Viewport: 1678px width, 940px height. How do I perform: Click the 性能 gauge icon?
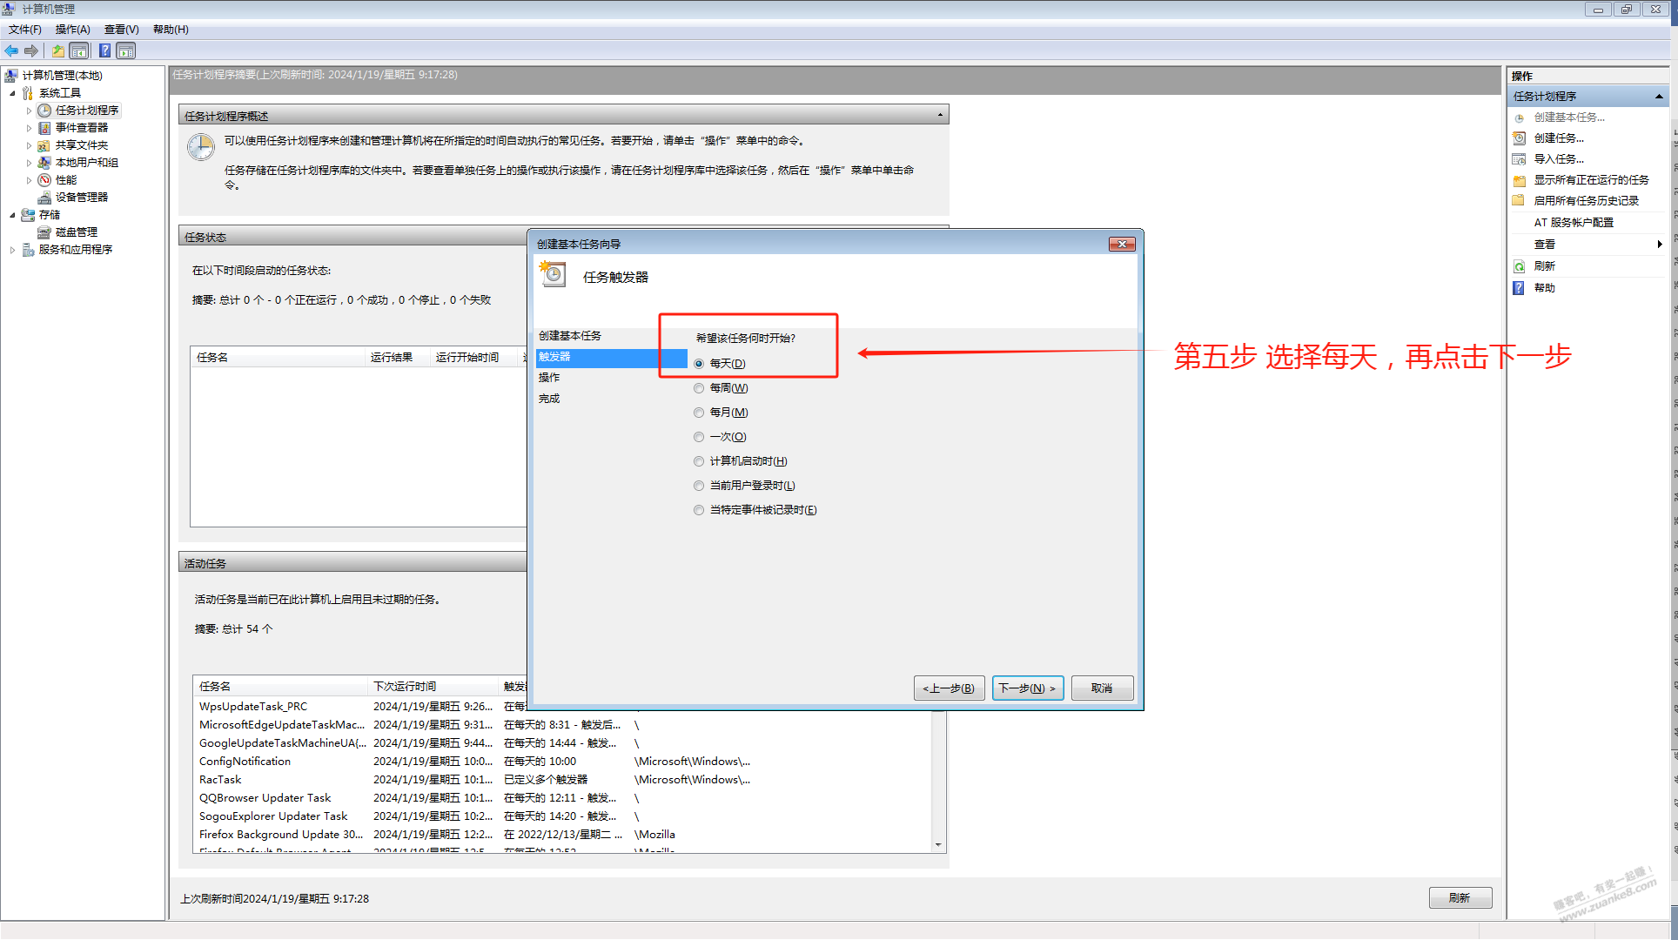44,180
